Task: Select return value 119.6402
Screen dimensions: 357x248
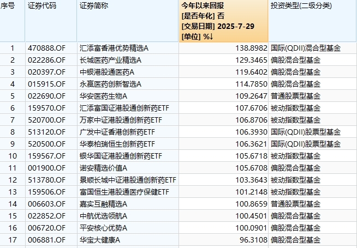Action: pos(251,72)
